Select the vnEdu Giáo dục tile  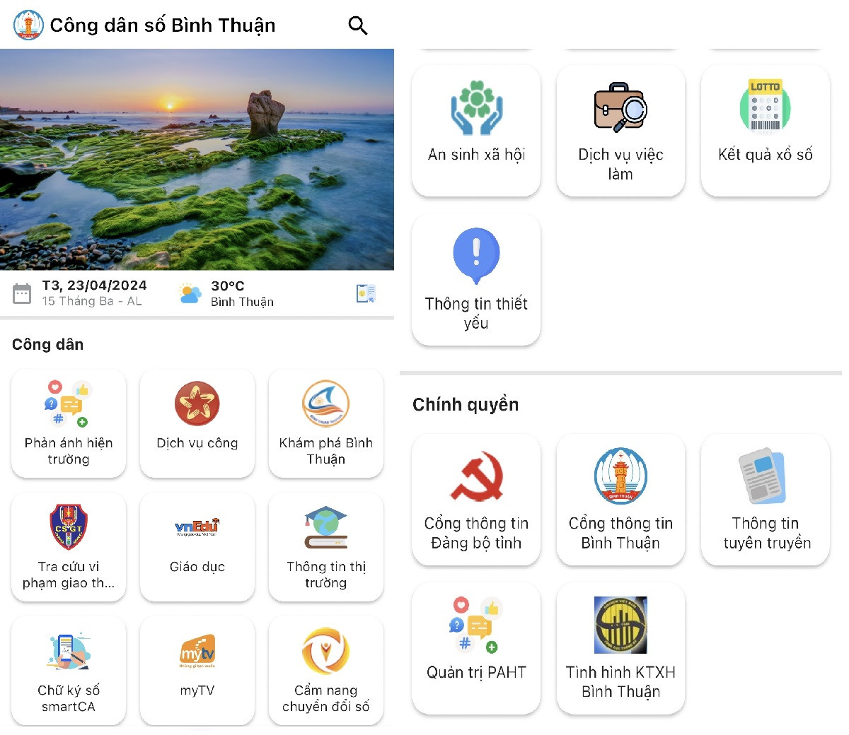pyautogui.click(x=197, y=547)
